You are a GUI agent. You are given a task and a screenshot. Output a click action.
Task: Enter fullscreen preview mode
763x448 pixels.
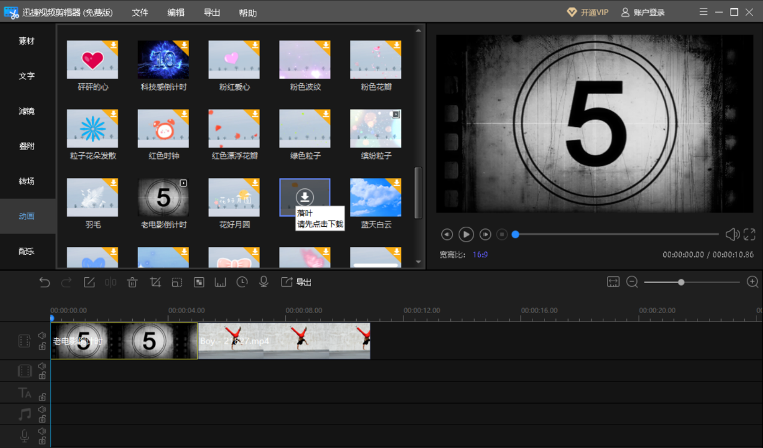749,234
